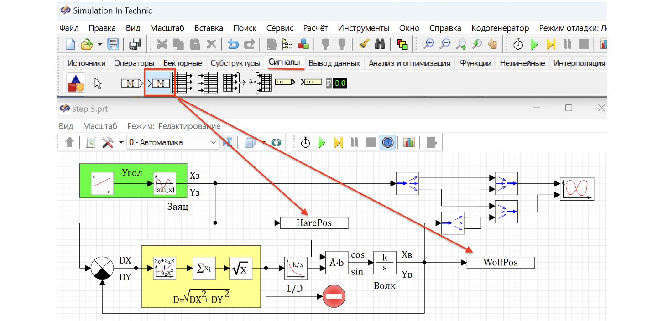Switch to the Нелинейные tab

pos(522,63)
